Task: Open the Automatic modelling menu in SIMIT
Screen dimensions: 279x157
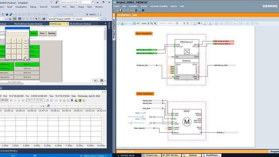Action: tap(159, 6)
